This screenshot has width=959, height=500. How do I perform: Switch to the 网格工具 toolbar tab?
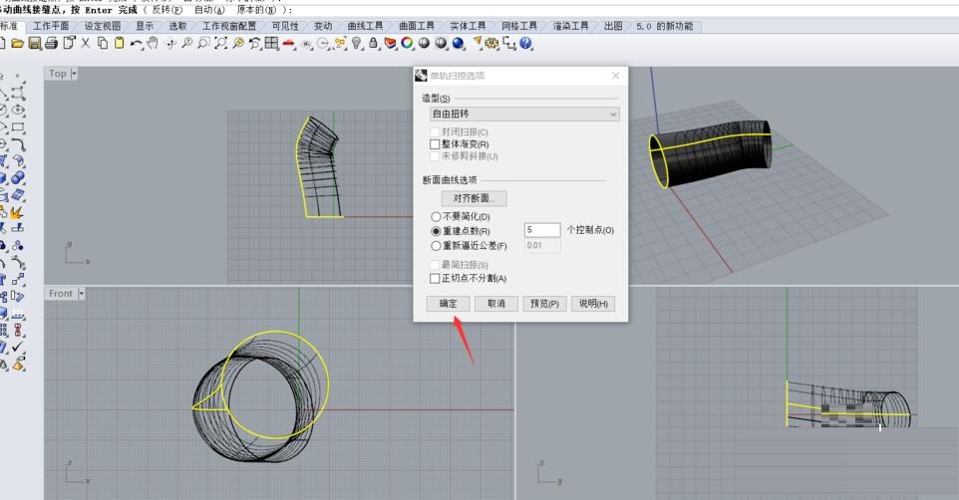pos(519,26)
